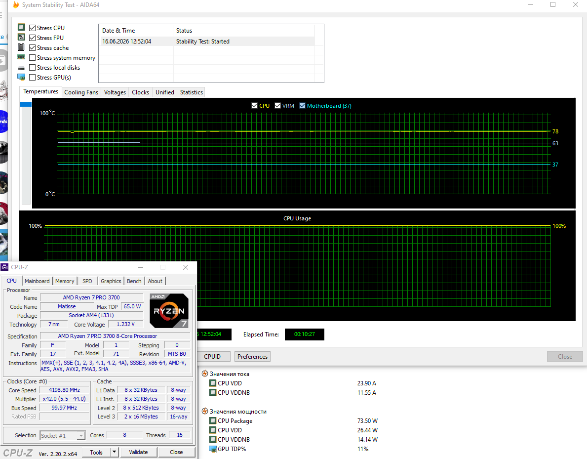Click the current values lightning icon (Значения тока)
The height and width of the screenshot is (459, 587).
tap(205, 374)
